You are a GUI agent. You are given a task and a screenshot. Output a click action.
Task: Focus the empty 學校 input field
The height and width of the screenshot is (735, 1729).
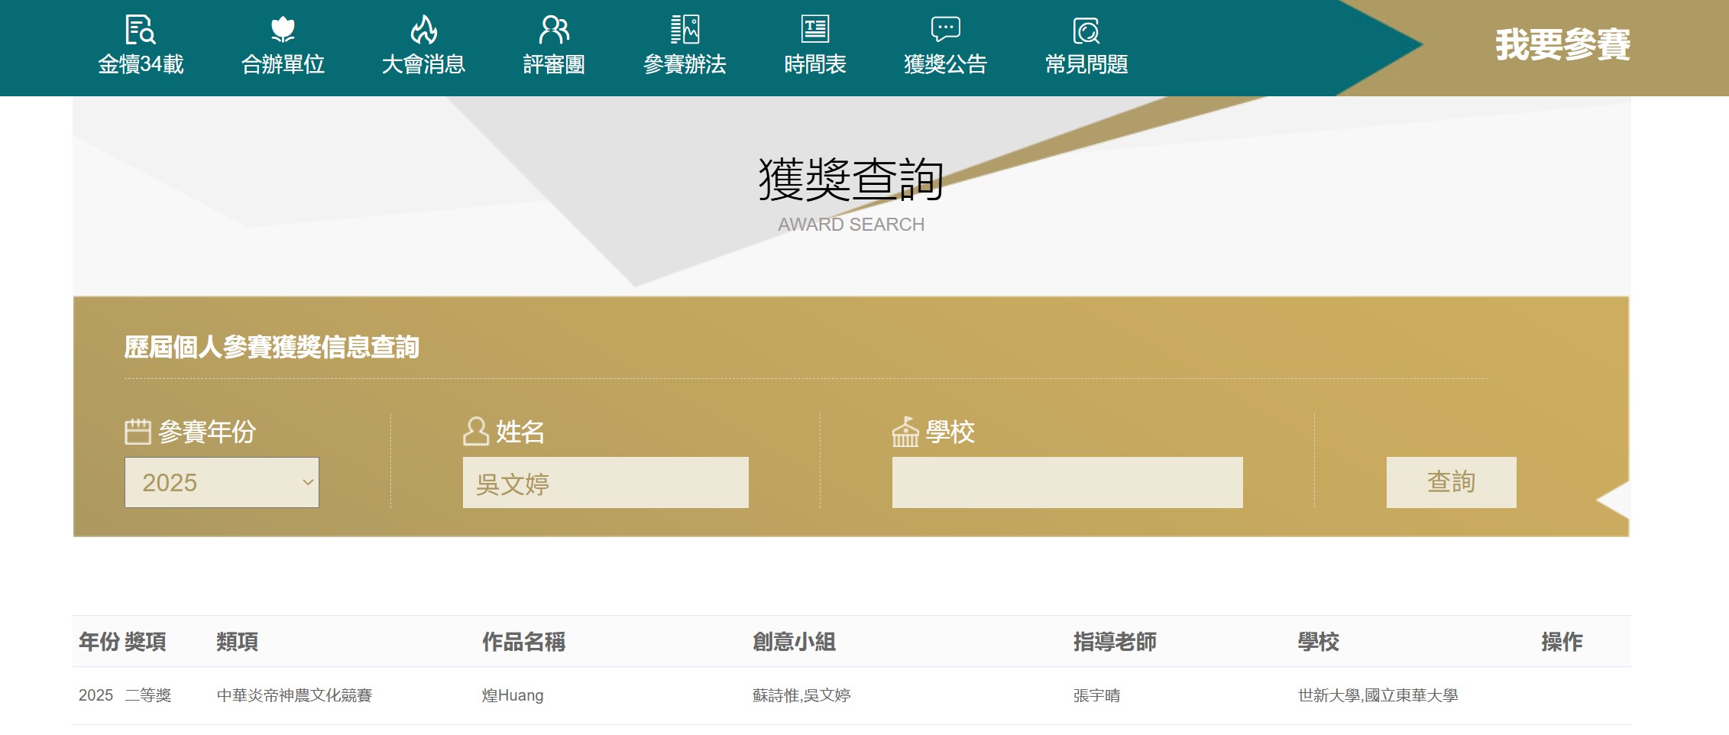coord(1067,482)
